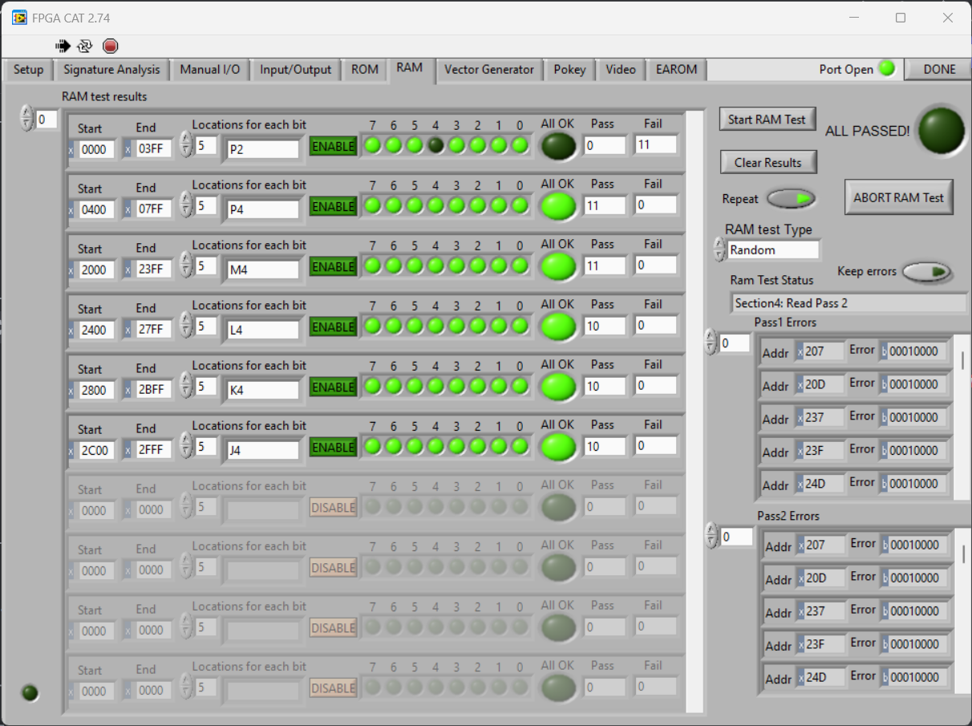
Task: Click the Start RAM Test button
Action: [x=767, y=120]
